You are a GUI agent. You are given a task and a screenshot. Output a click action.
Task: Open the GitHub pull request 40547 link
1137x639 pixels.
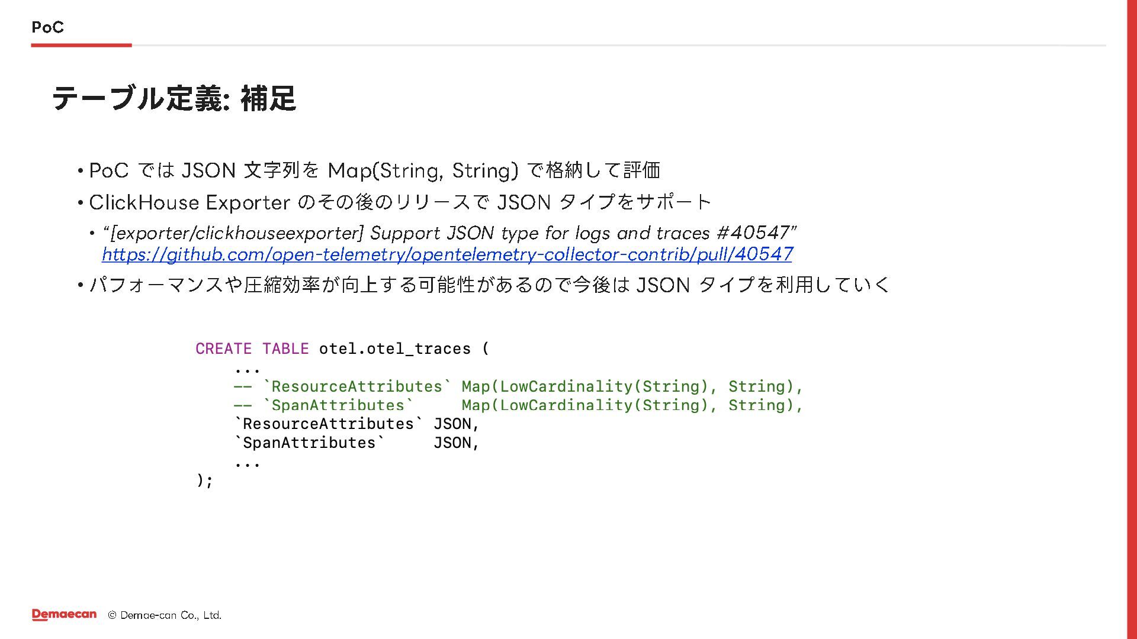tap(447, 254)
